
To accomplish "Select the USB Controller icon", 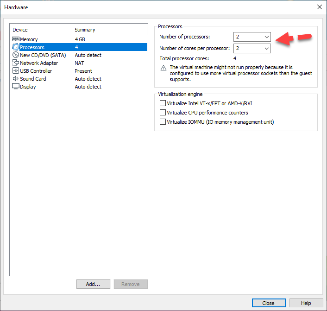I will pyautogui.click(x=15, y=71).
